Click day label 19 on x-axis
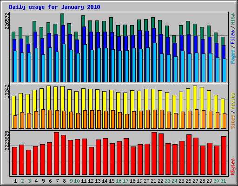The height and width of the screenshot is (186, 238). [x=139, y=181]
